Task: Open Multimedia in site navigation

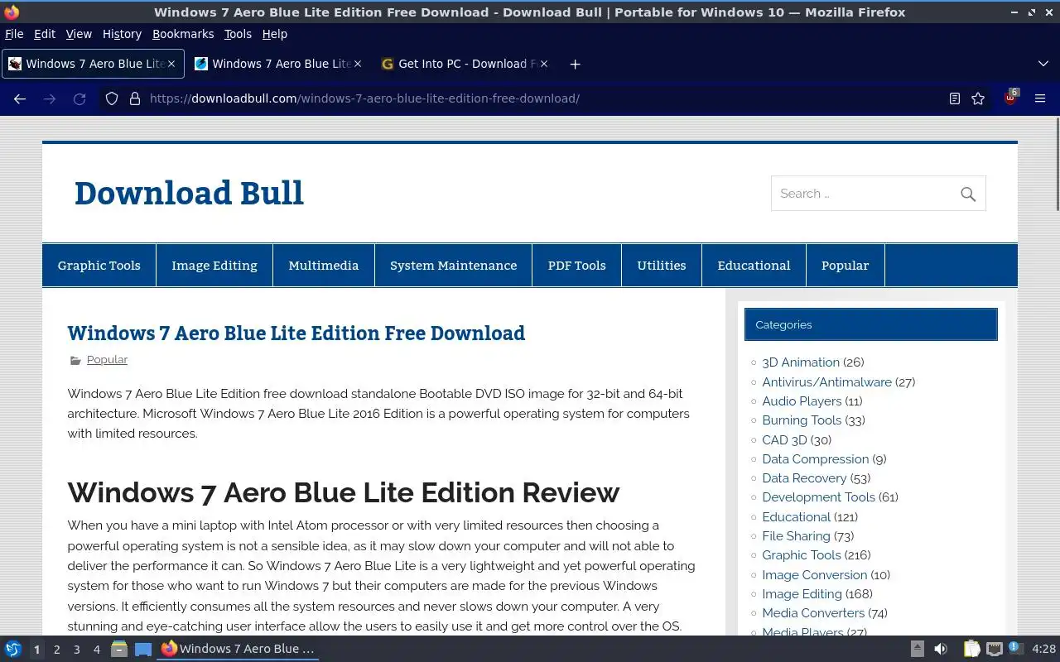Action: click(x=324, y=266)
